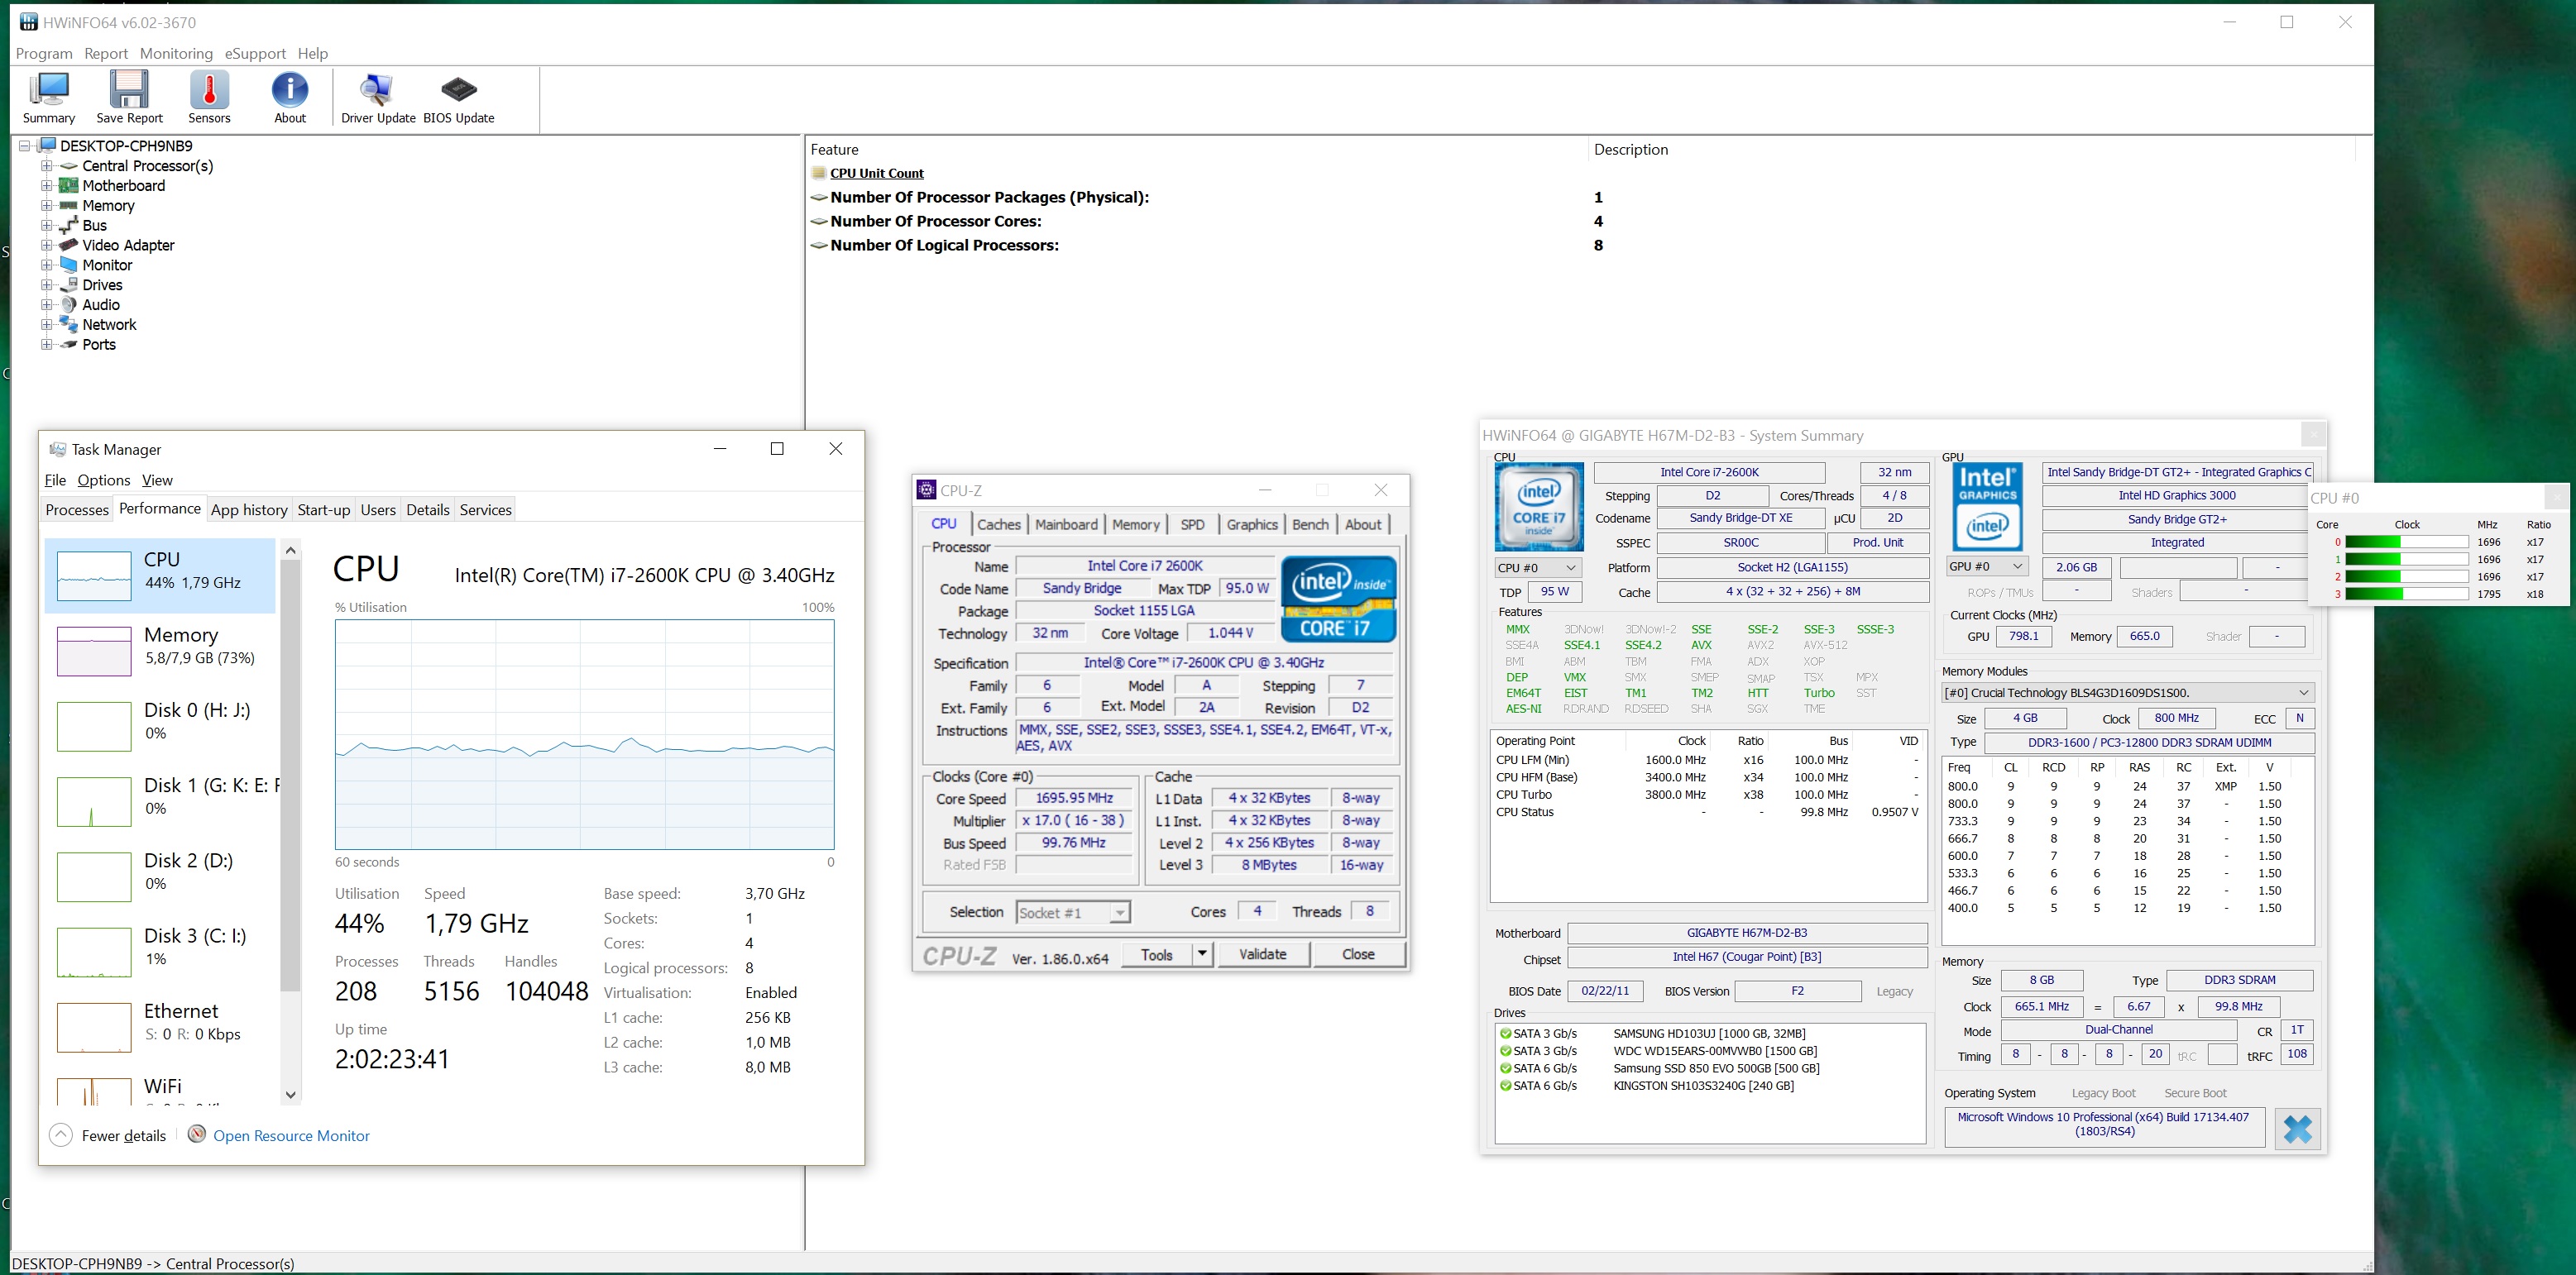2576x1275 pixels.
Task: Switch to the SPD tab in CPU-Z
Action: coord(1192,524)
